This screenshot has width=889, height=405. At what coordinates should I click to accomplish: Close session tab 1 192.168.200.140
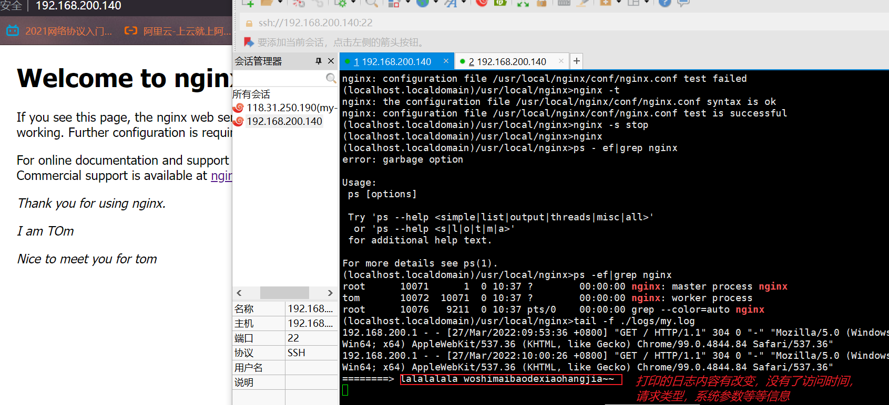point(446,61)
